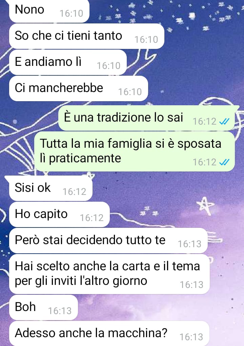The width and height of the screenshot is (244, 346).
Task: Click the 16:10 timestamp on 'Ci mancherebbe'
Action: click(130, 92)
